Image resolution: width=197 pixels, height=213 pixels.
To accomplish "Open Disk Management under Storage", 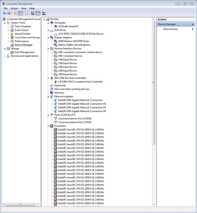I will point(24,52).
